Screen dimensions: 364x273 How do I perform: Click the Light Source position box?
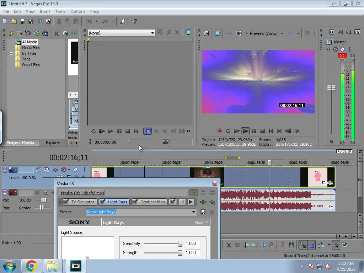click(87, 247)
